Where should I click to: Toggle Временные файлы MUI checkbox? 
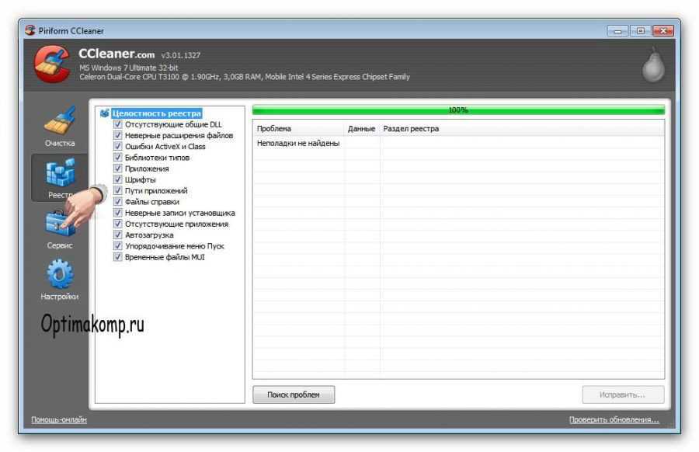point(118,257)
